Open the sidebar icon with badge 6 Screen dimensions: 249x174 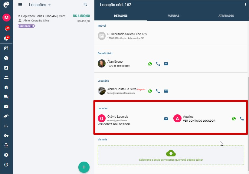7,38
